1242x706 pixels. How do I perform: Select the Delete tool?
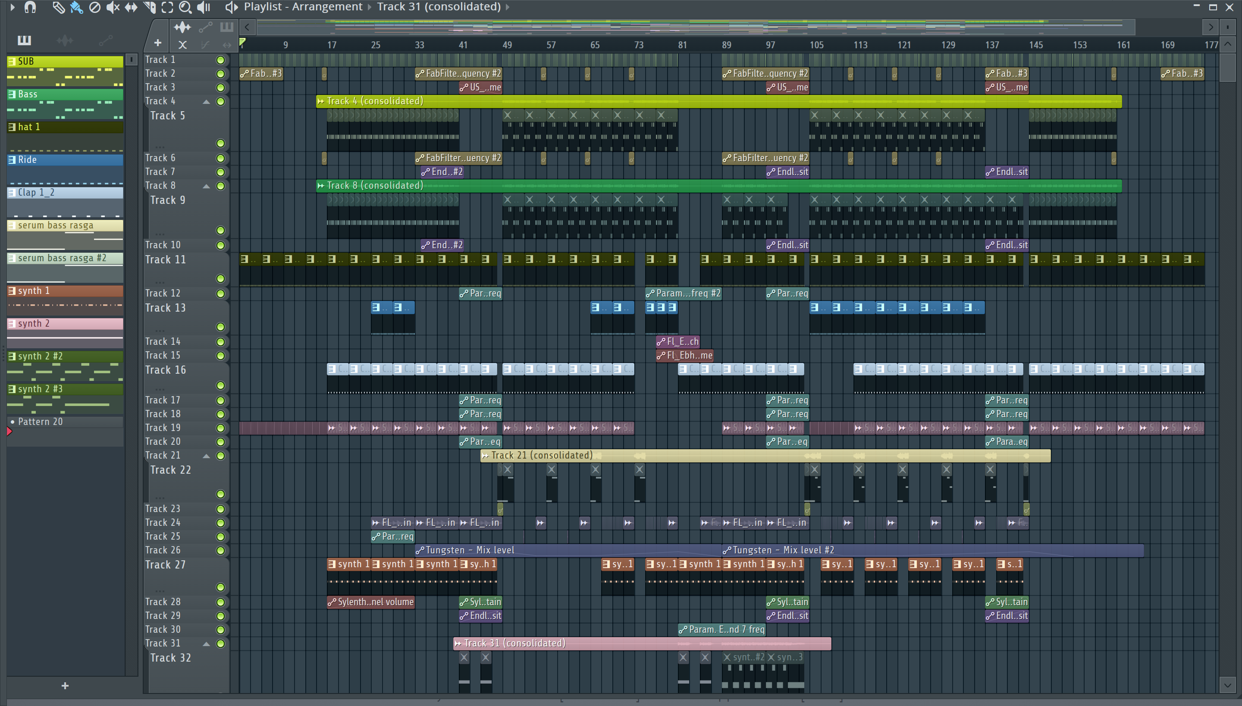[x=94, y=7]
